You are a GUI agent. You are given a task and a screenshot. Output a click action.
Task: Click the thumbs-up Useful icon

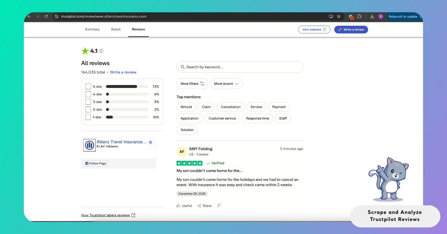[x=178, y=206]
